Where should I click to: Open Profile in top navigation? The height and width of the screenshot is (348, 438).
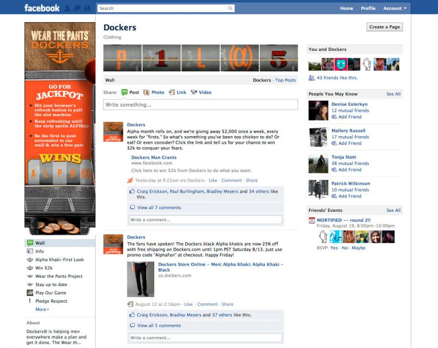[x=368, y=8]
